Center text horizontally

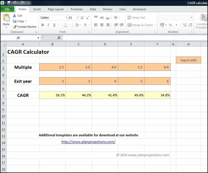(x=102, y=25)
